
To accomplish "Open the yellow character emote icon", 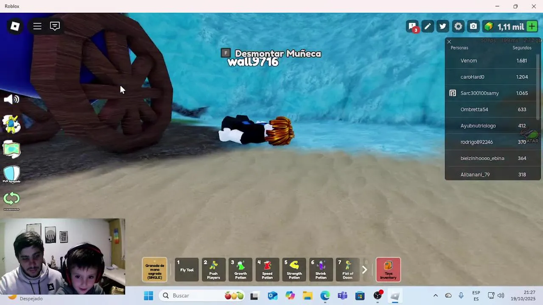I will click(x=11, y=124).
